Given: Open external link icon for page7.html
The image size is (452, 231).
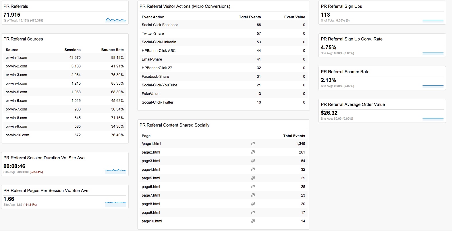Looking at the screenshot, I should pos(253,195).
